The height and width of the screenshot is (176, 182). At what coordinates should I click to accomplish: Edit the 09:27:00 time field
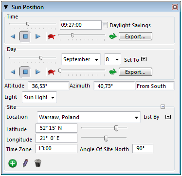[81, 25]
